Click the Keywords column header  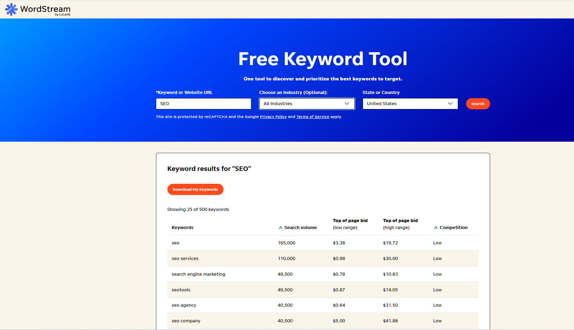pos(182,227)
